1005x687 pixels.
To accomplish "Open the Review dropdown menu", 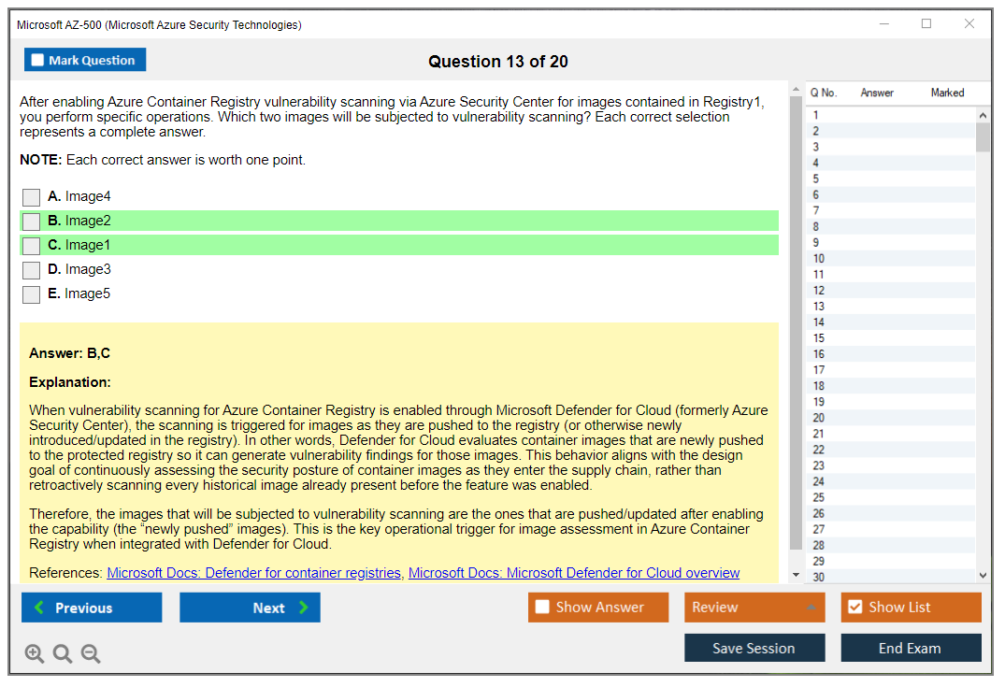I will click(754, 608).
